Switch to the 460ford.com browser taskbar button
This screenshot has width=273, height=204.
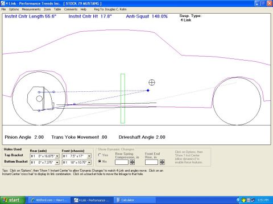click(49, 200)
